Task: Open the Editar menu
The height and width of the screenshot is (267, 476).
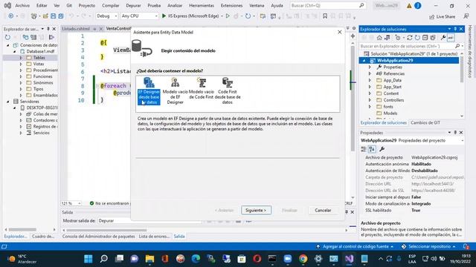Action: pyautogui.click(x=42, y=5)
